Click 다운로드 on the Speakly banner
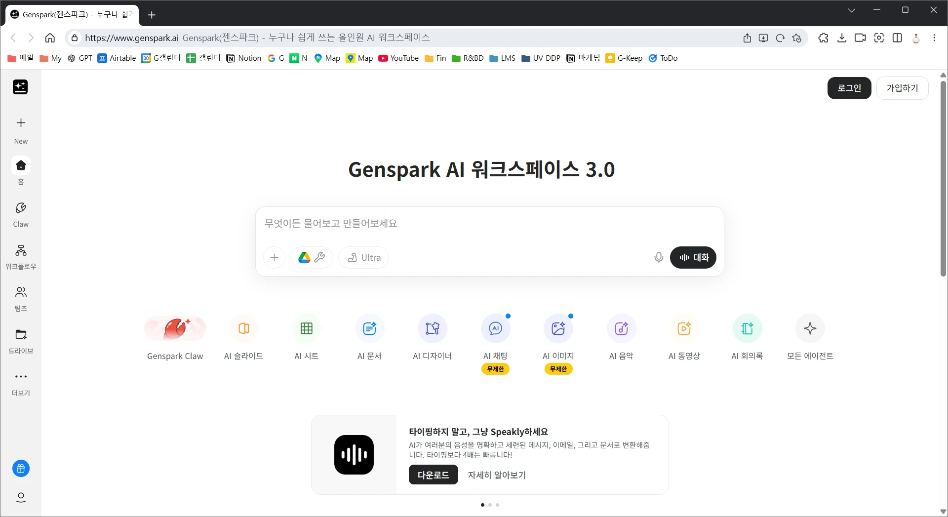The height and width of the screenshot is (517, 948). coord(434,475)
